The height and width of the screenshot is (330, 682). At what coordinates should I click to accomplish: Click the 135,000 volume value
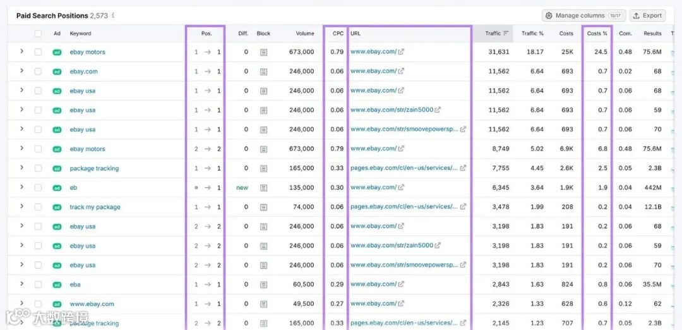[301, 188]
